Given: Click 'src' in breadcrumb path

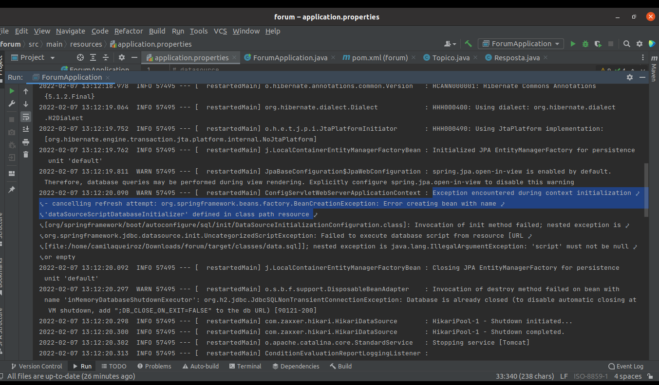Looking at the screenshot, I should 33,44.
